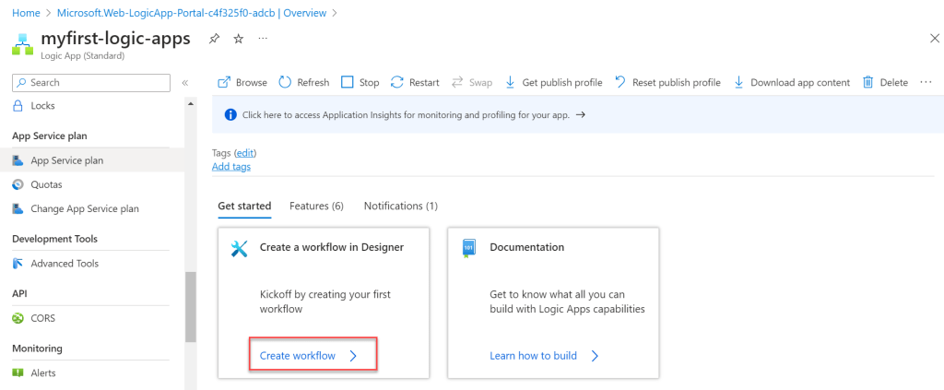Click Create workflow link
This screenshot has height=390, width=944.
coord(298,356)
